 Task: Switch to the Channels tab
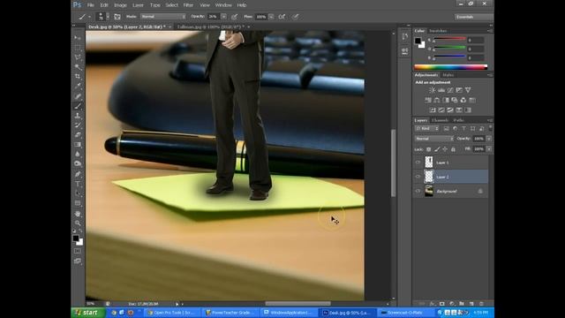(440, 120)
